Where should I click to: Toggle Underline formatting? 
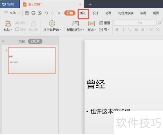pos(130,29)
